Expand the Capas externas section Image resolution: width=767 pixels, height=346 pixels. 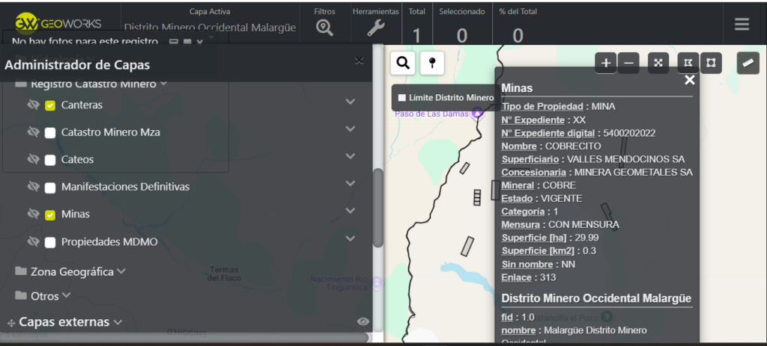tap(118, 322)
